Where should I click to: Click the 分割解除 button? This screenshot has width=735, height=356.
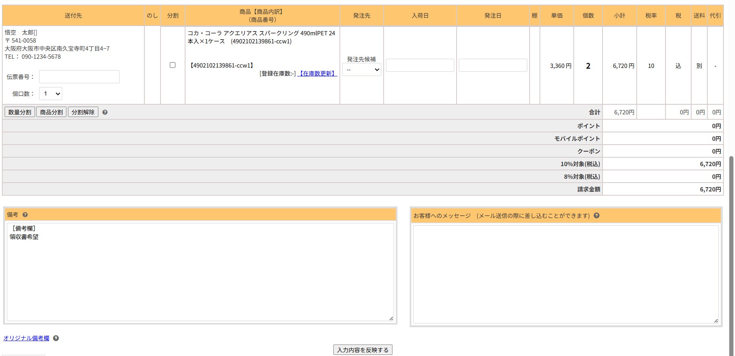pos(83,112)
